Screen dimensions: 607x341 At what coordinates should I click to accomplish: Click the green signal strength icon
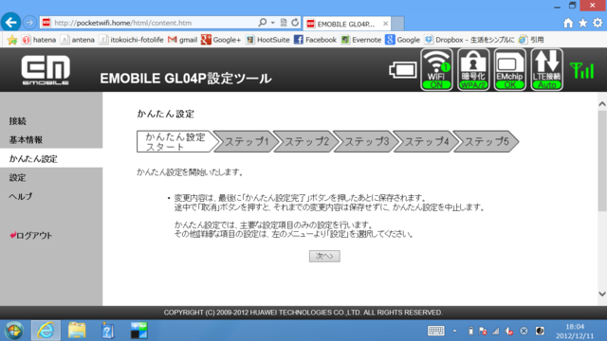pyautogui.click(x=581, y=70)
